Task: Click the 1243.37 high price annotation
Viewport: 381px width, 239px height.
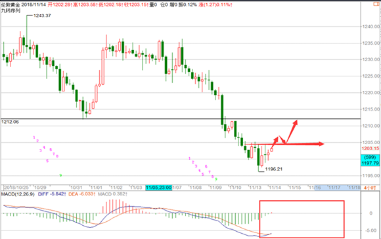Action: 42,16
